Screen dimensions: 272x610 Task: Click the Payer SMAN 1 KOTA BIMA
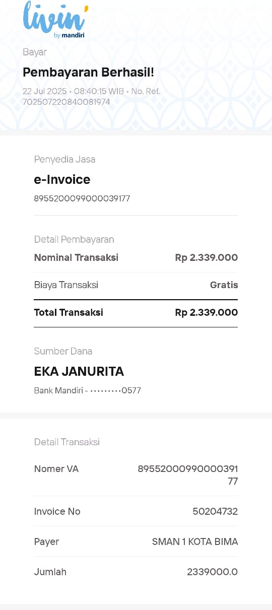195,541
